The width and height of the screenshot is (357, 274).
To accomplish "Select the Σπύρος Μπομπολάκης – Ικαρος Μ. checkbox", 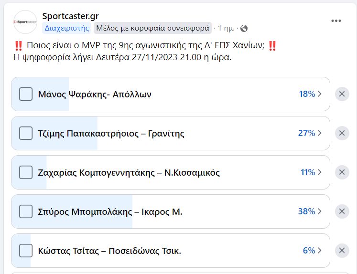I will [x=26, y=211].
